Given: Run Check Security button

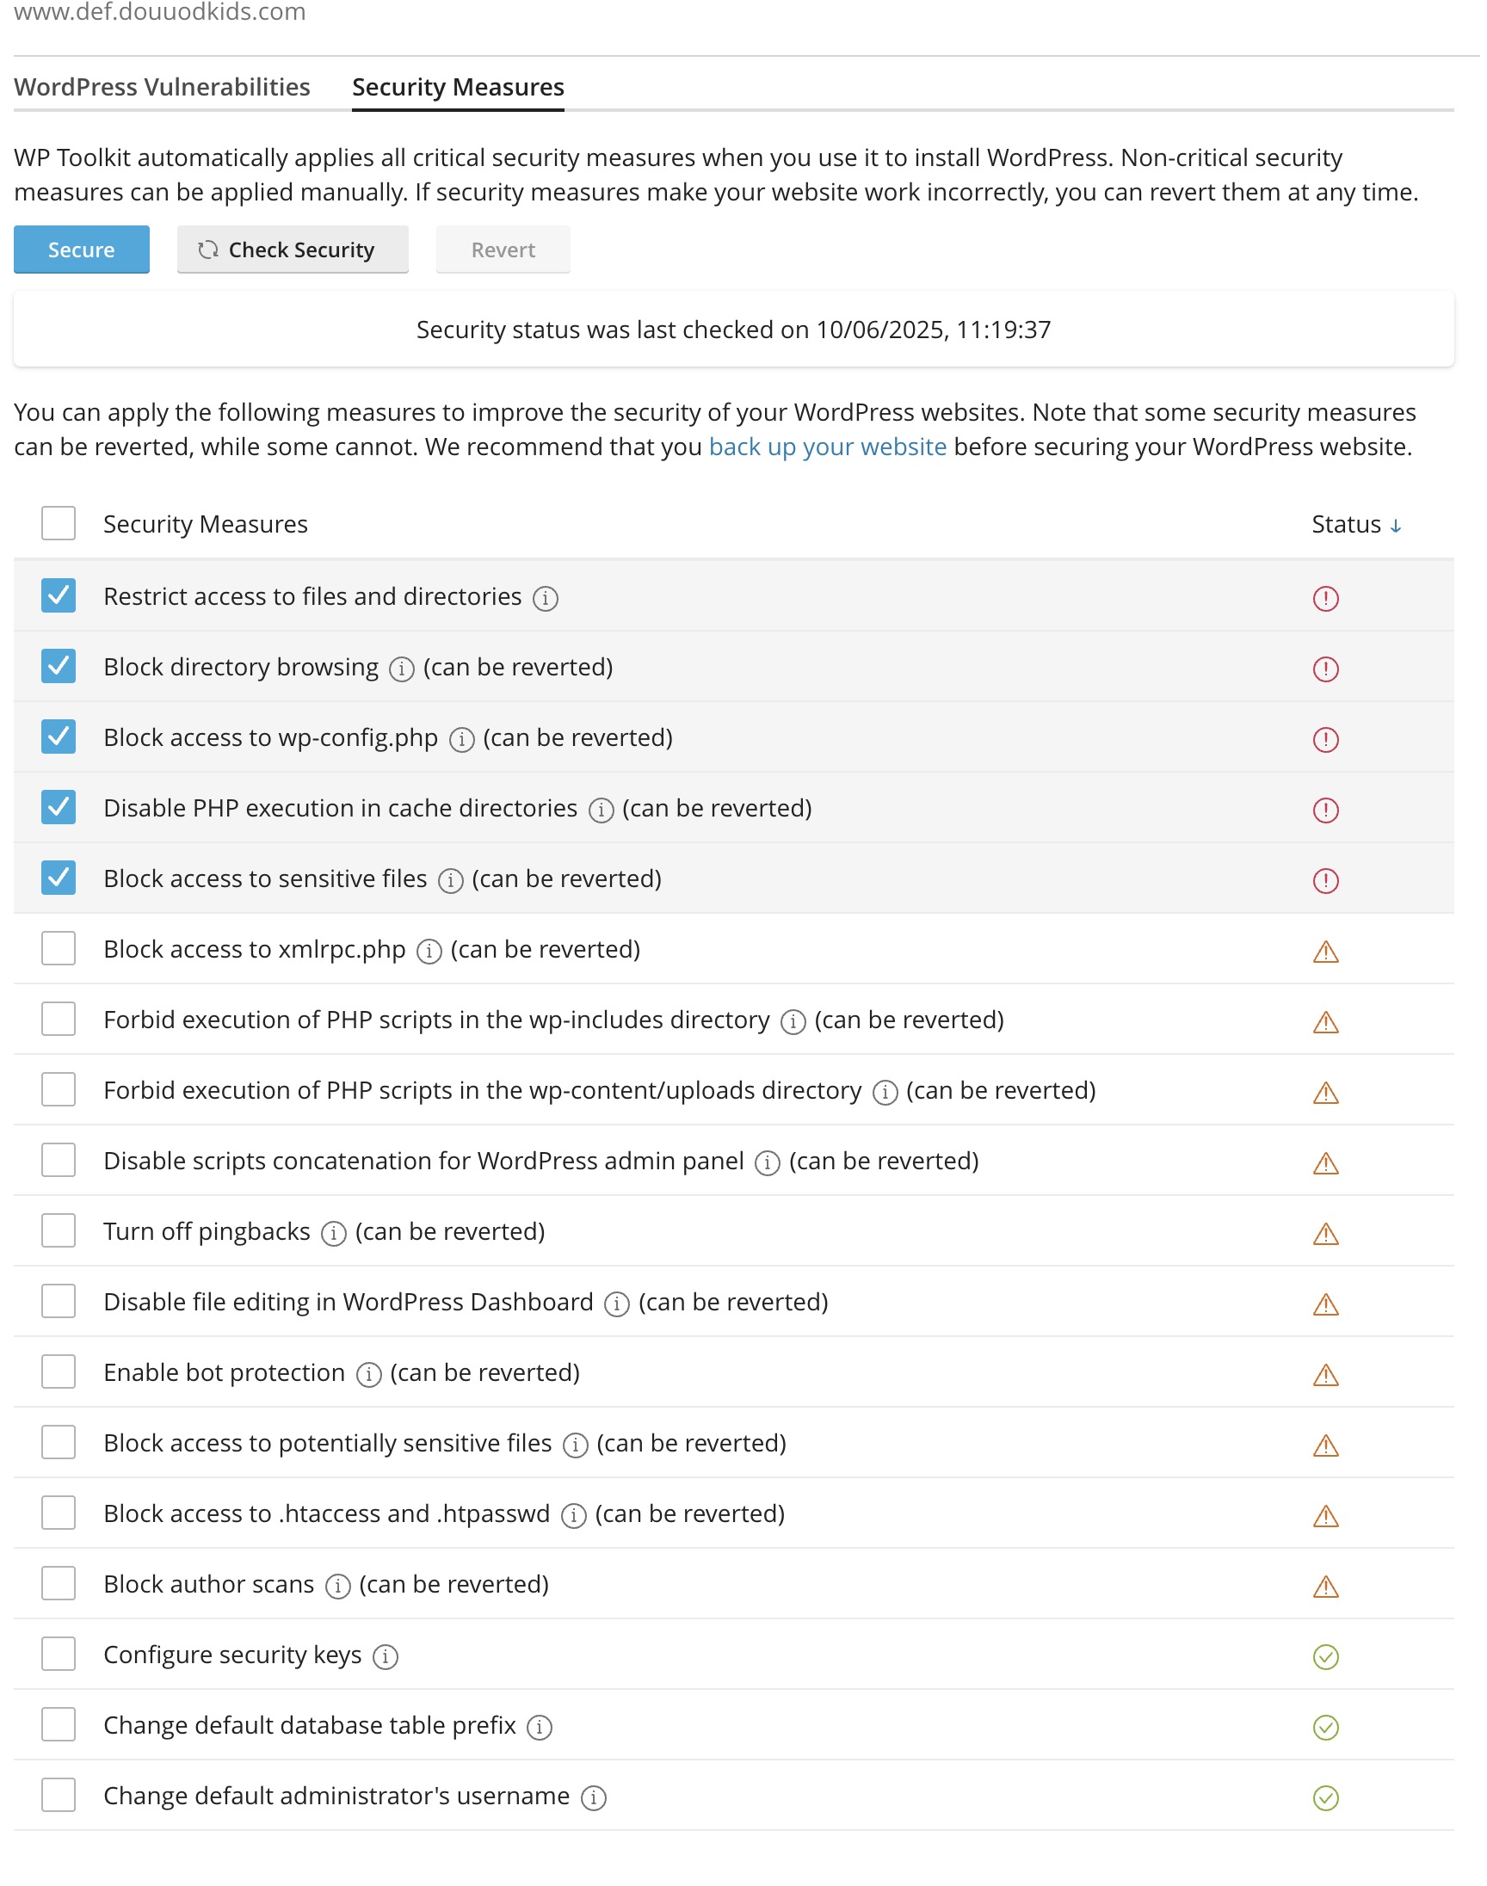Looking at the screenshot, I should tap(293, 250).
